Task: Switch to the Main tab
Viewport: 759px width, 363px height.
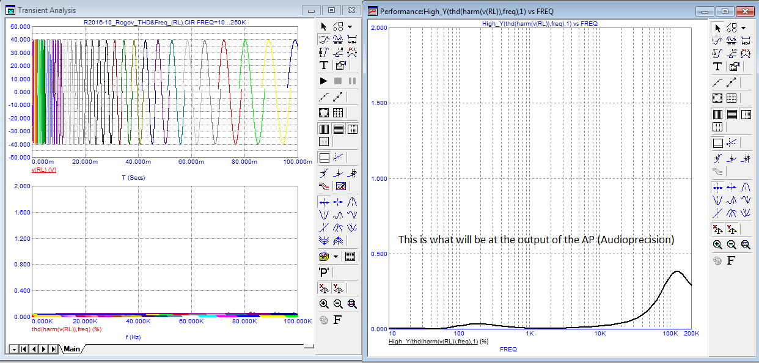Action: (x=71, y=349)
